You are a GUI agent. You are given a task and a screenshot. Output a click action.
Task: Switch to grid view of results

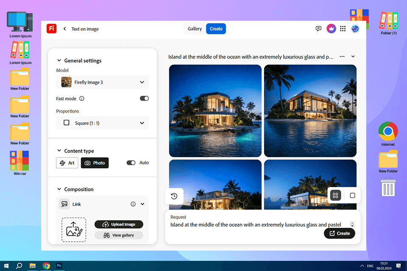(335, 195)
